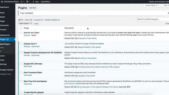Deactivate the Google XML Sitemaps plugin
The width and height of the screenshot is (169, 95).
28,66
